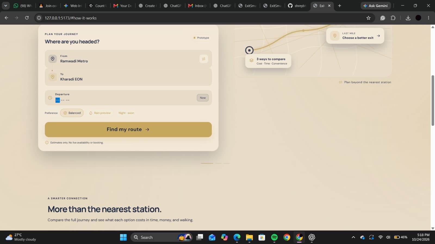Switch to the Web Int tab
Viewport: 435px width, 244px height.
coord(73,6)
